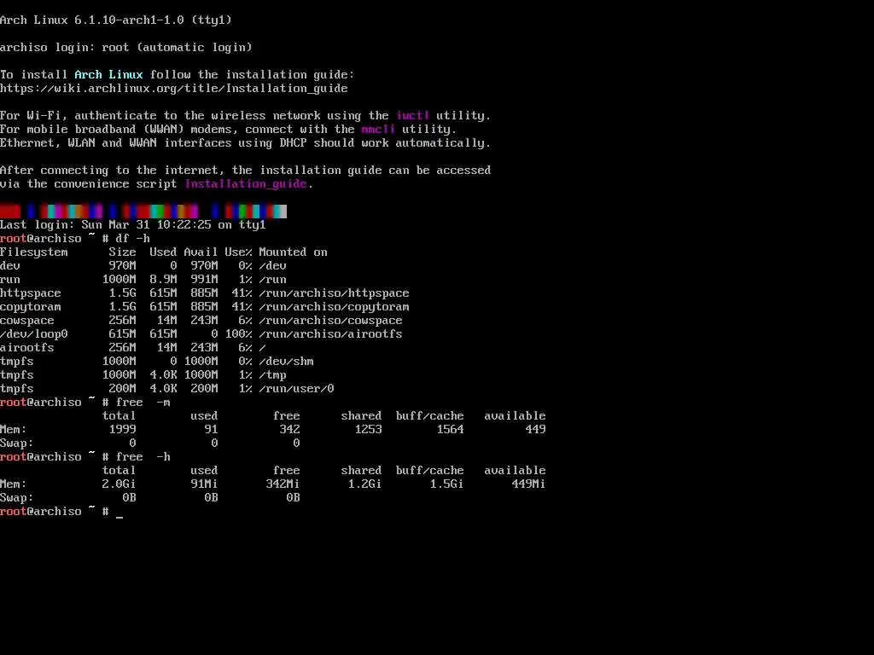874x655 pixels.
Task: Click the '/run/archiso/cowspace' mount path
Action: [x=330, y=321]
